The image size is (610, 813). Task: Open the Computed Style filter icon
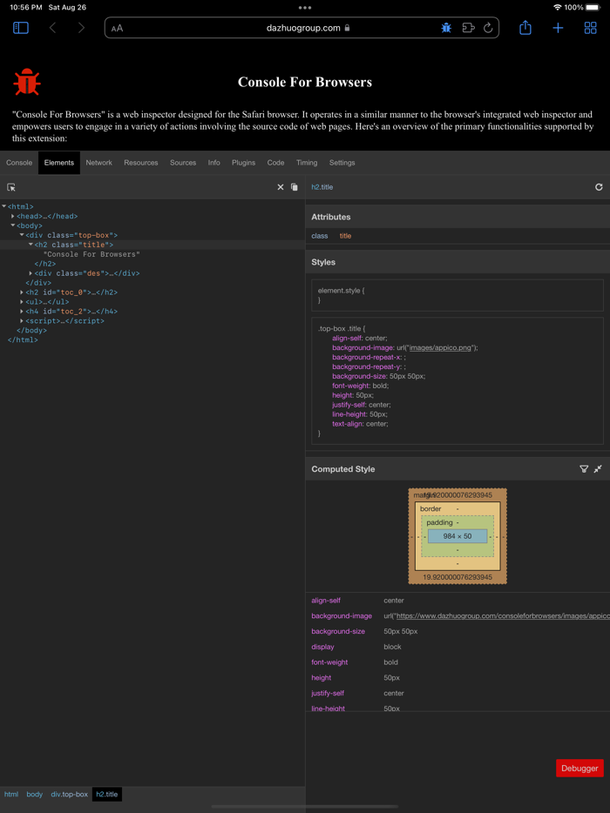point(584,468)
